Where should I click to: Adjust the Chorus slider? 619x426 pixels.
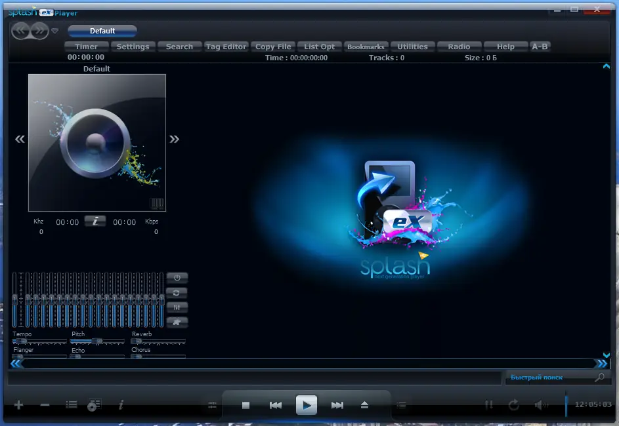[x=158, y=357]
